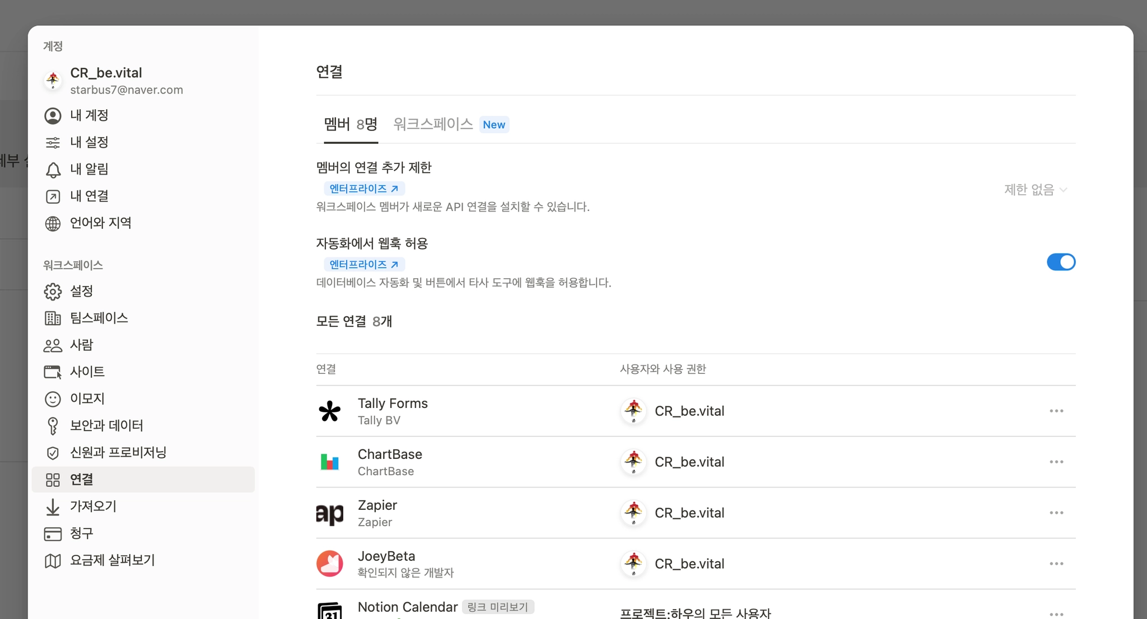This screenshot has height=619, width=1147.
Task: Click the 내 알림 bell icon
Action: (53, 170)
